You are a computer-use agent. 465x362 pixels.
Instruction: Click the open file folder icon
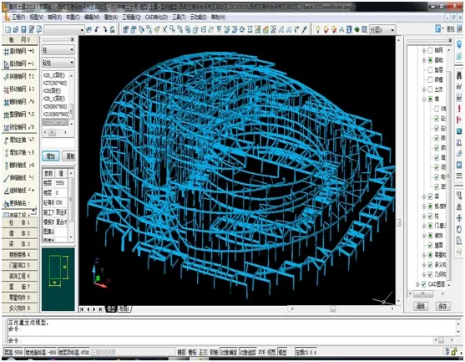(x=16, y=29)
